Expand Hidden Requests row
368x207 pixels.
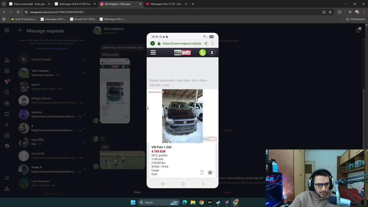click(x=52, y=60)
